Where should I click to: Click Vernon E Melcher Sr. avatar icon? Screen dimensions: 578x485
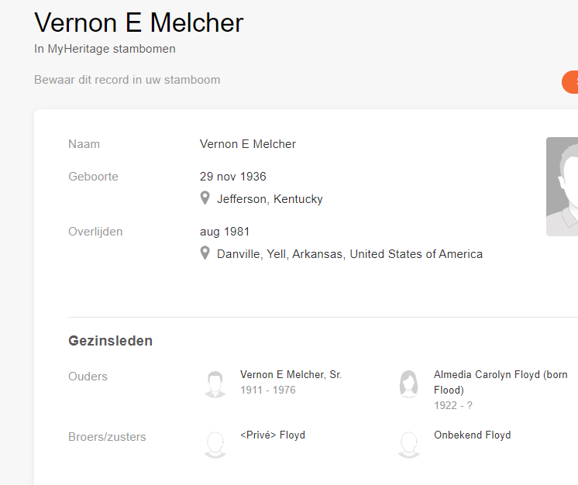pos(215,384)
